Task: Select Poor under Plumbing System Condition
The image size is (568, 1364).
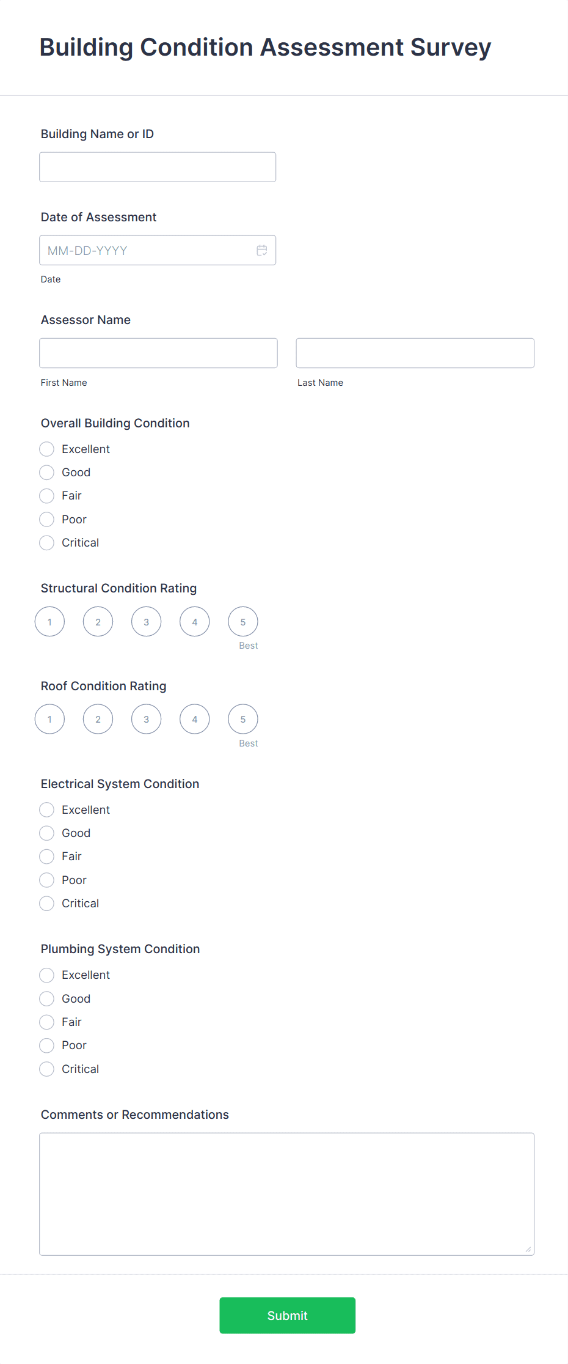Action: (x=46, y=1045)
